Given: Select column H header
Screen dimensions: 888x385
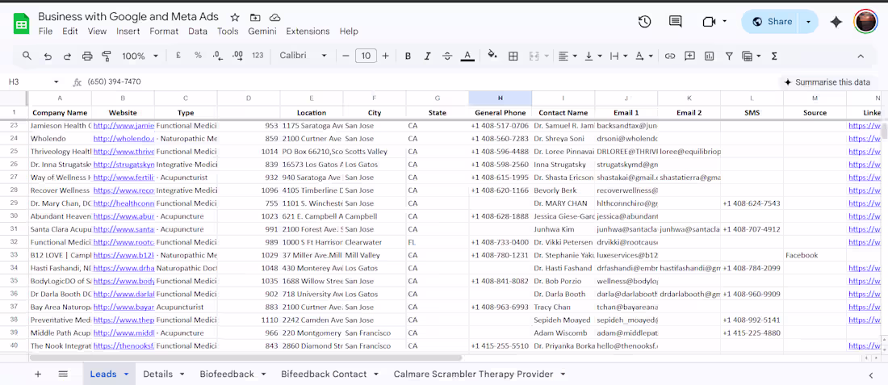Looking at the screenshot, I should (500, 98).
